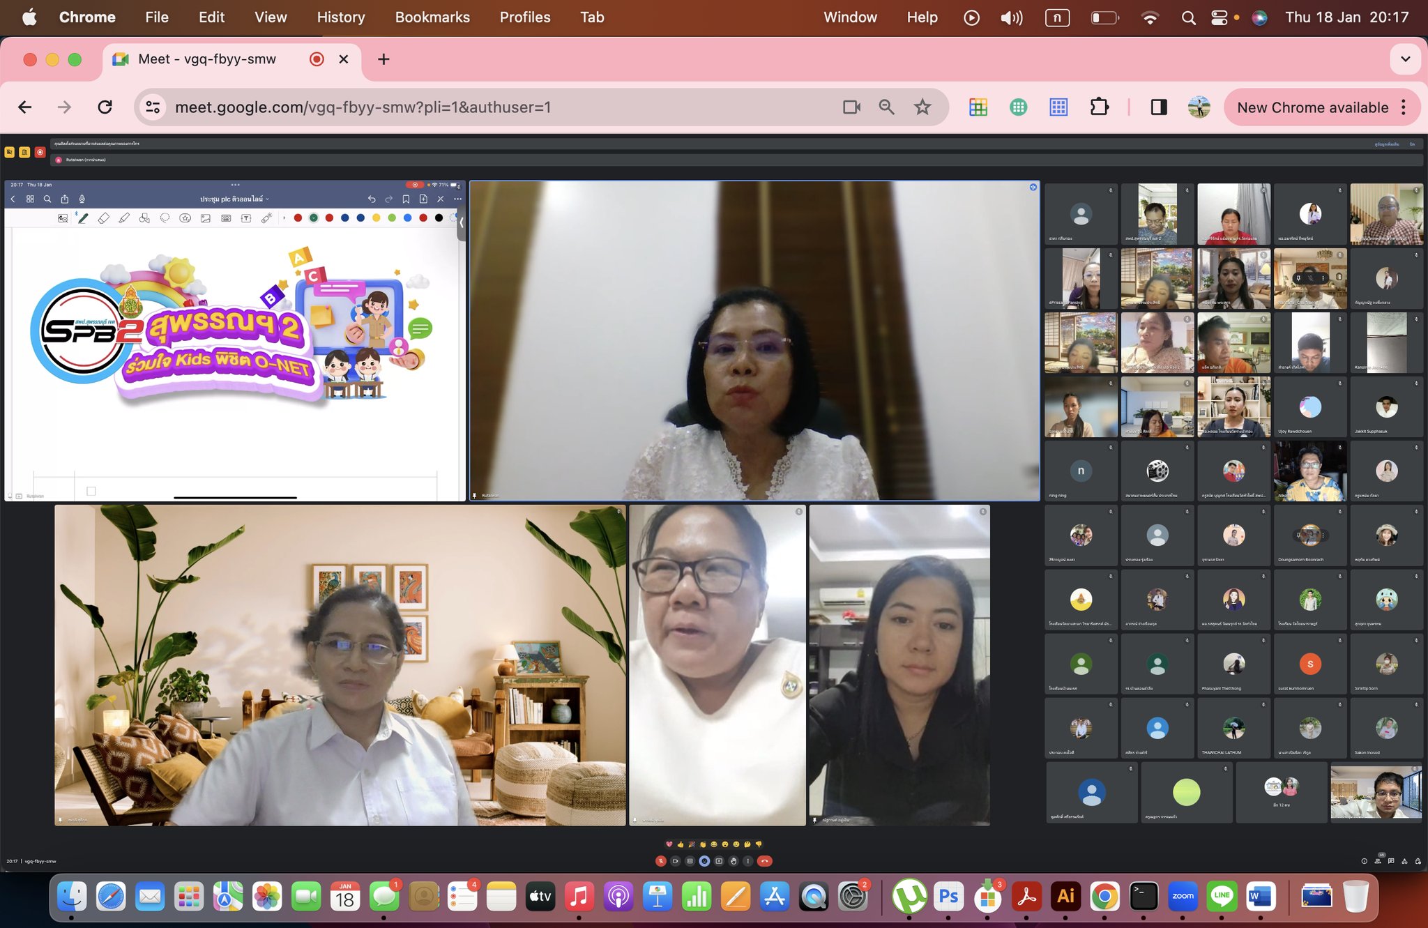Toggle the camera button in Meet
1428x928 pixels.
675,861
